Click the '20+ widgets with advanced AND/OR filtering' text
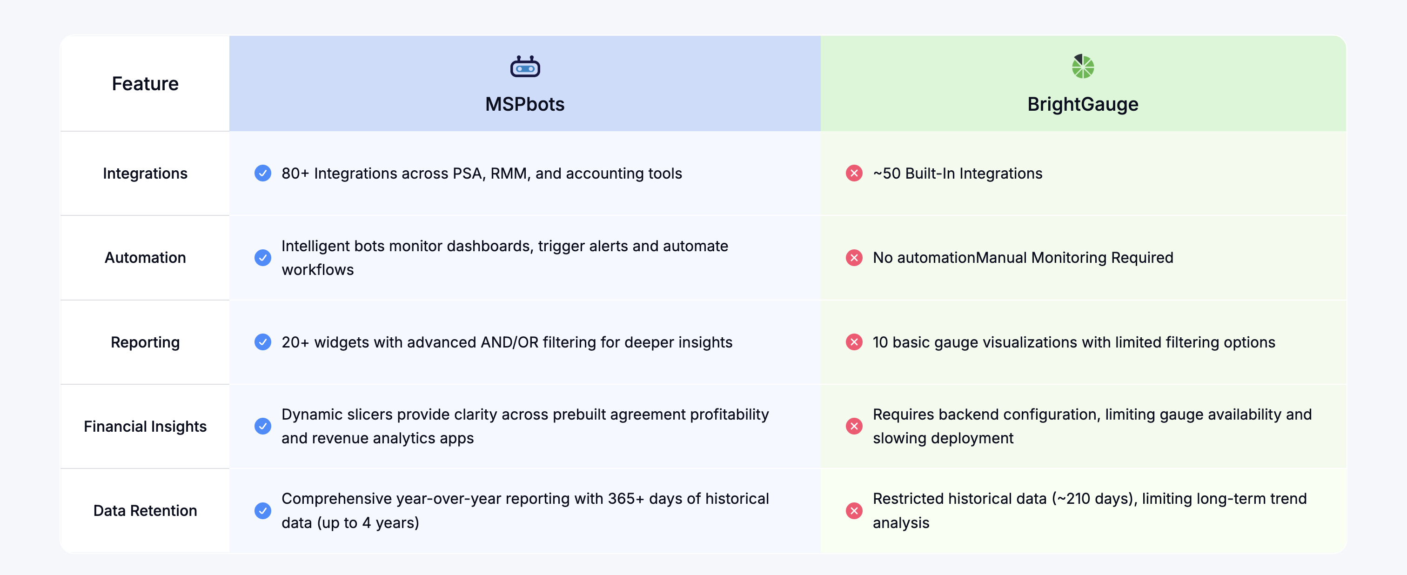 click(x=507, y=342)
